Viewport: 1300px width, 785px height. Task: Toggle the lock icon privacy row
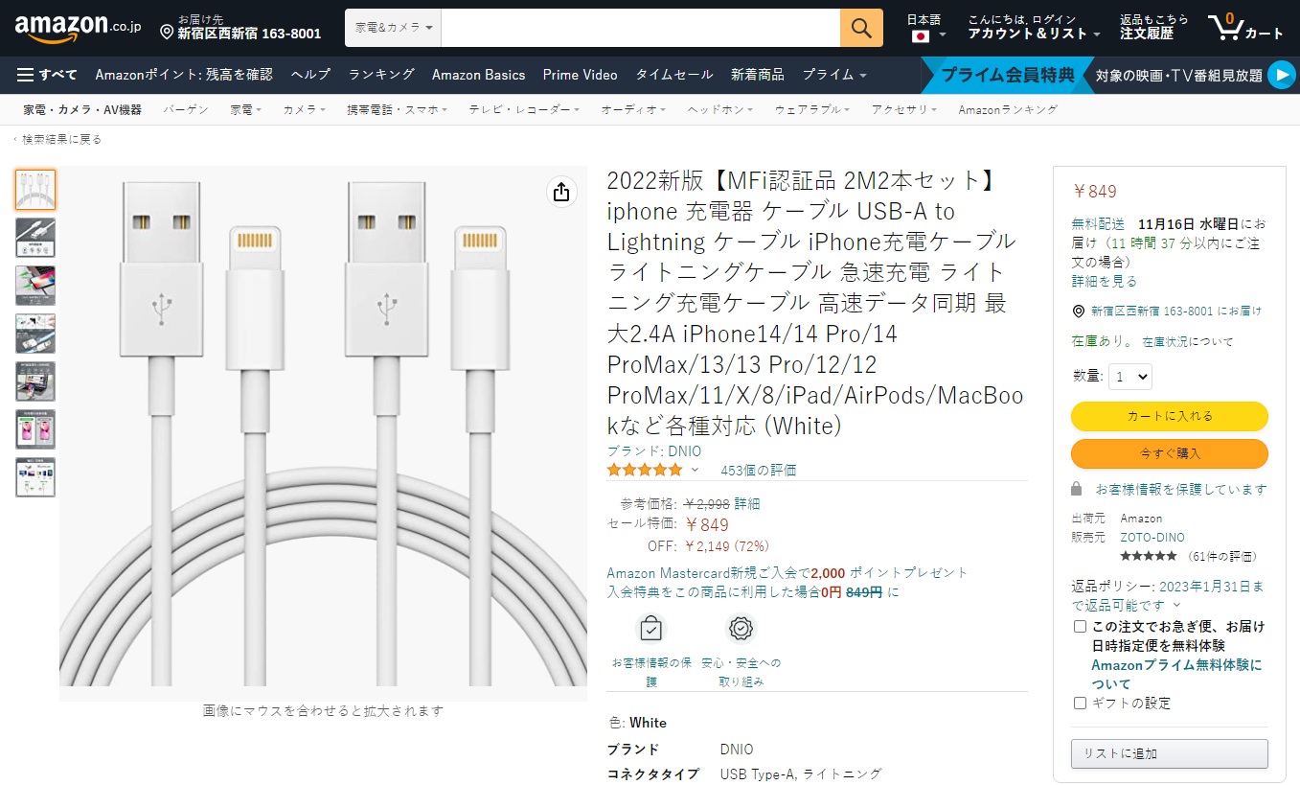[1077, 489]
